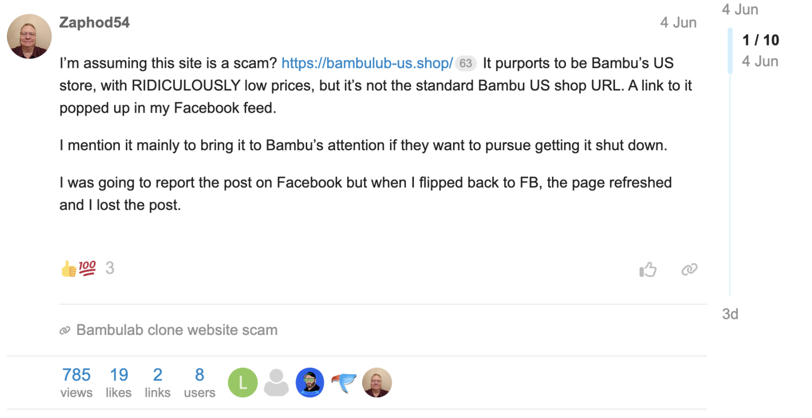Copy the post share link icon
The image size is (812, 418).
pyautogui.click(x=689, y=269)
